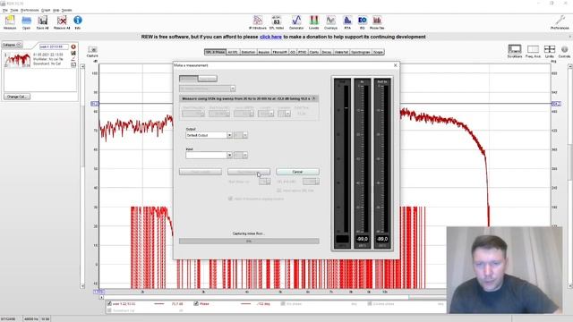Open Preferences wrench icon

pos(560,22)
